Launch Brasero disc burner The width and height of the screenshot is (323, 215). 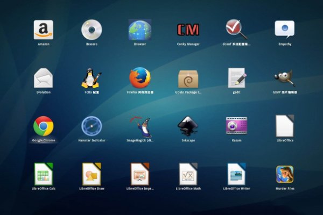[92, 30]
